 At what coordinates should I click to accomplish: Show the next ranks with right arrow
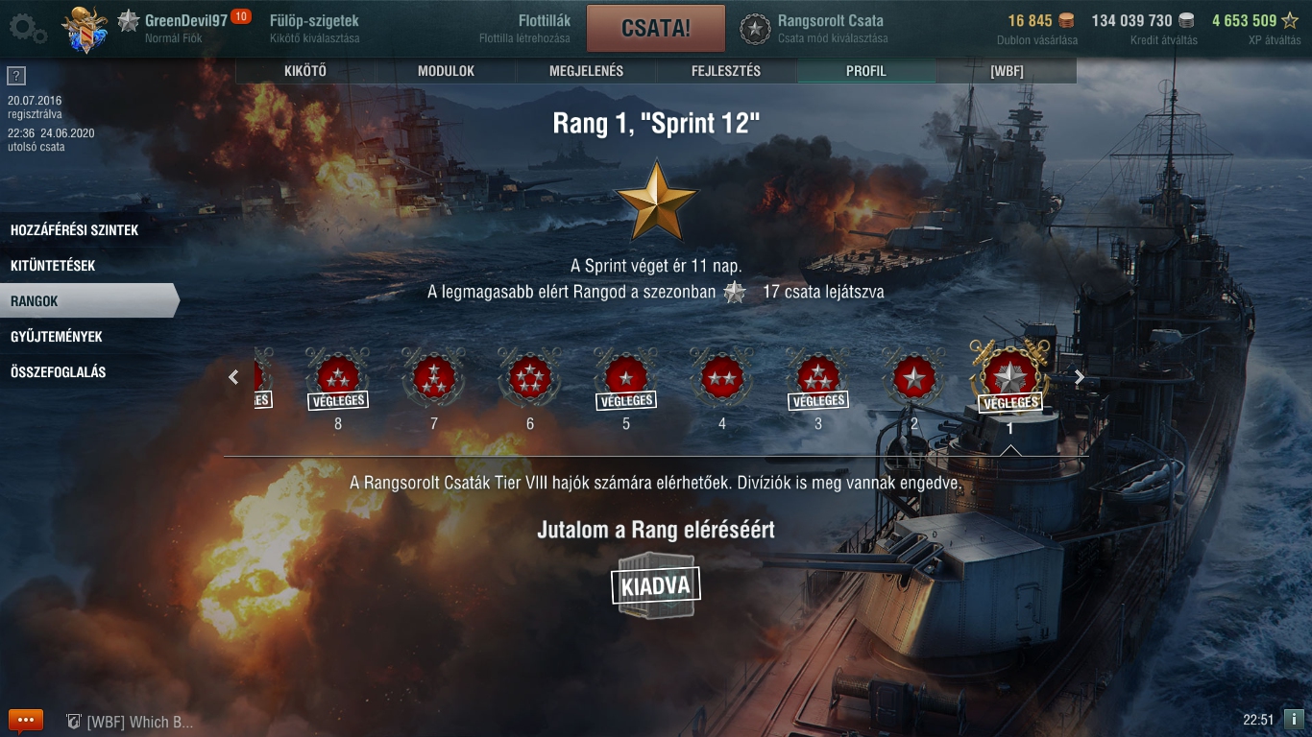pyautogui.click(x=1080, y=378)
